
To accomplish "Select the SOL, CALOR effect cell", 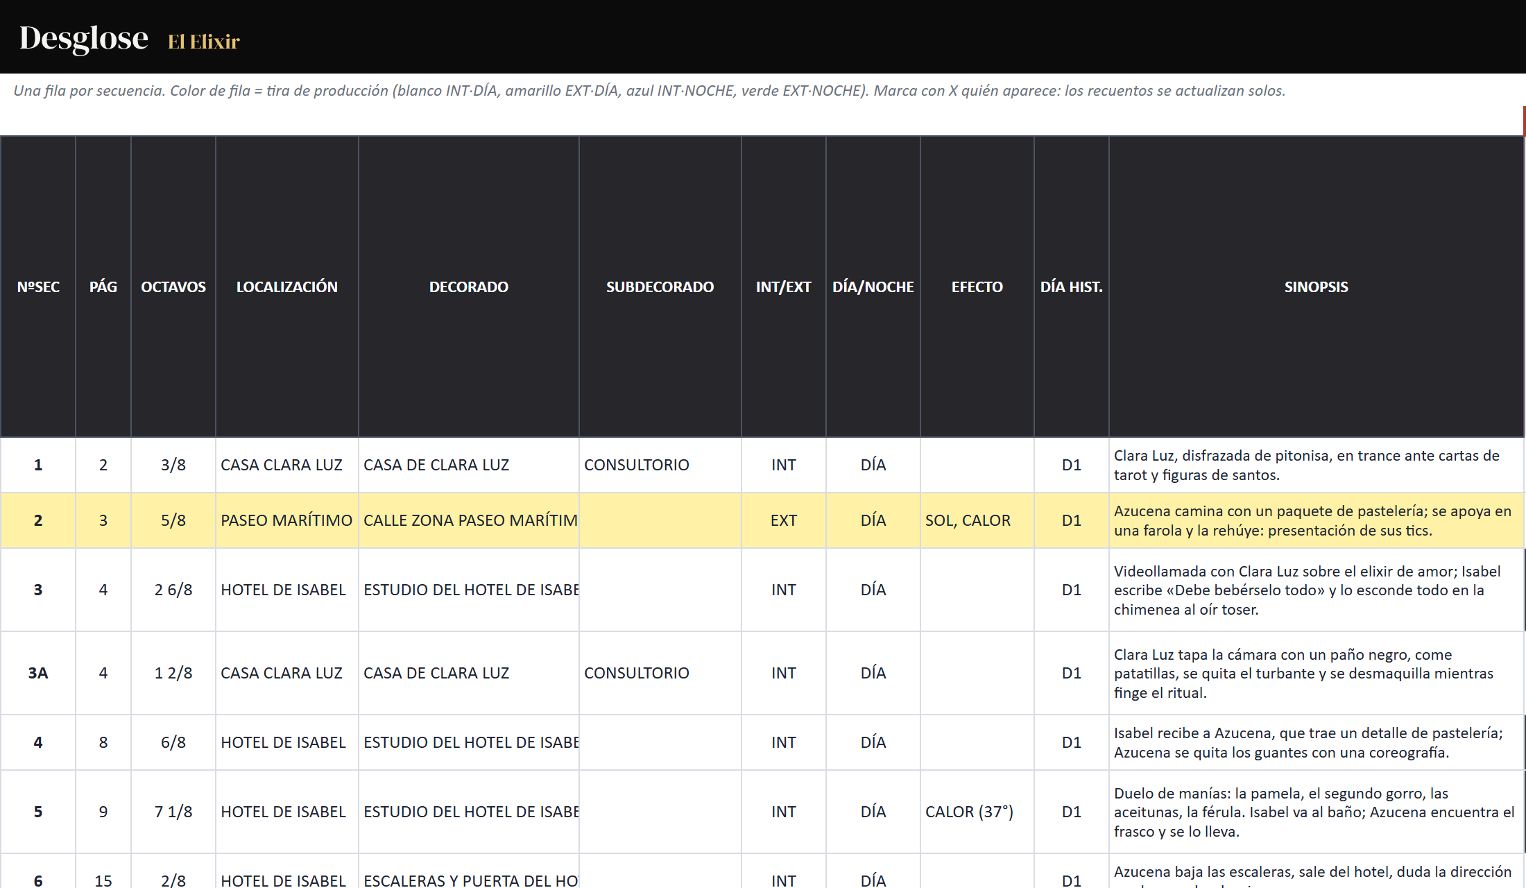I will pyautogui.click(x=977, y=520).
